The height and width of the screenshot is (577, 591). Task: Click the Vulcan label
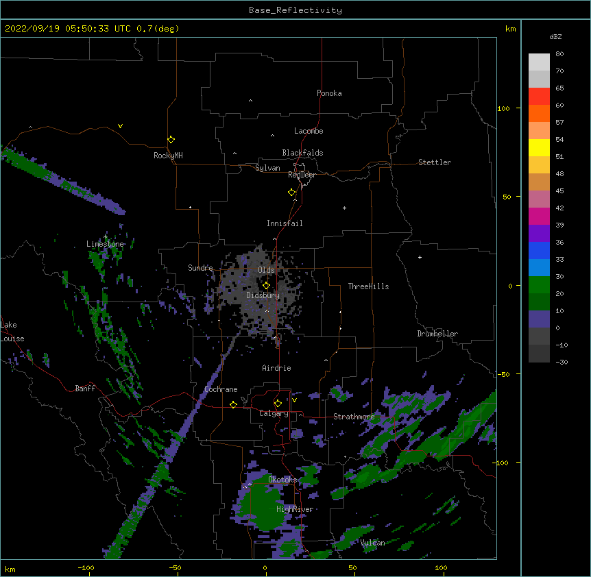click(372, 543)
